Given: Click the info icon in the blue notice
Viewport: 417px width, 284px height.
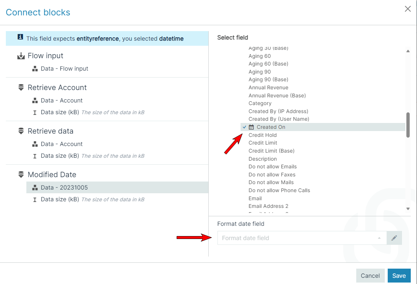Looking at the screenshot, I should tap(20, 37).
